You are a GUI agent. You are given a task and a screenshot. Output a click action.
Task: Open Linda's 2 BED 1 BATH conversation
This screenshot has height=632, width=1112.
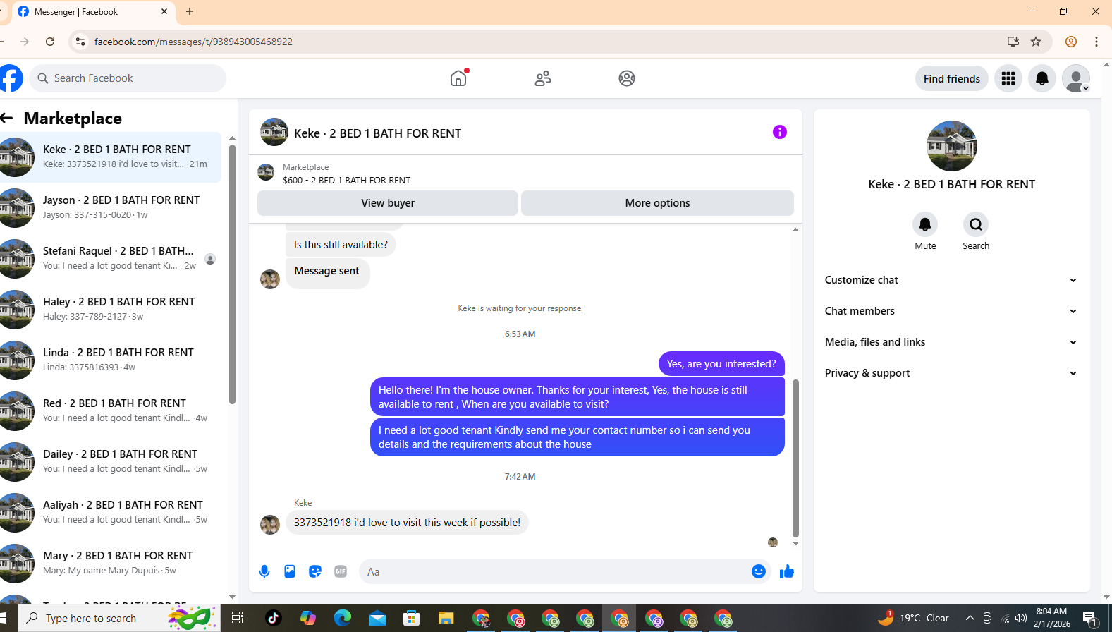click(x=111, y=360)
